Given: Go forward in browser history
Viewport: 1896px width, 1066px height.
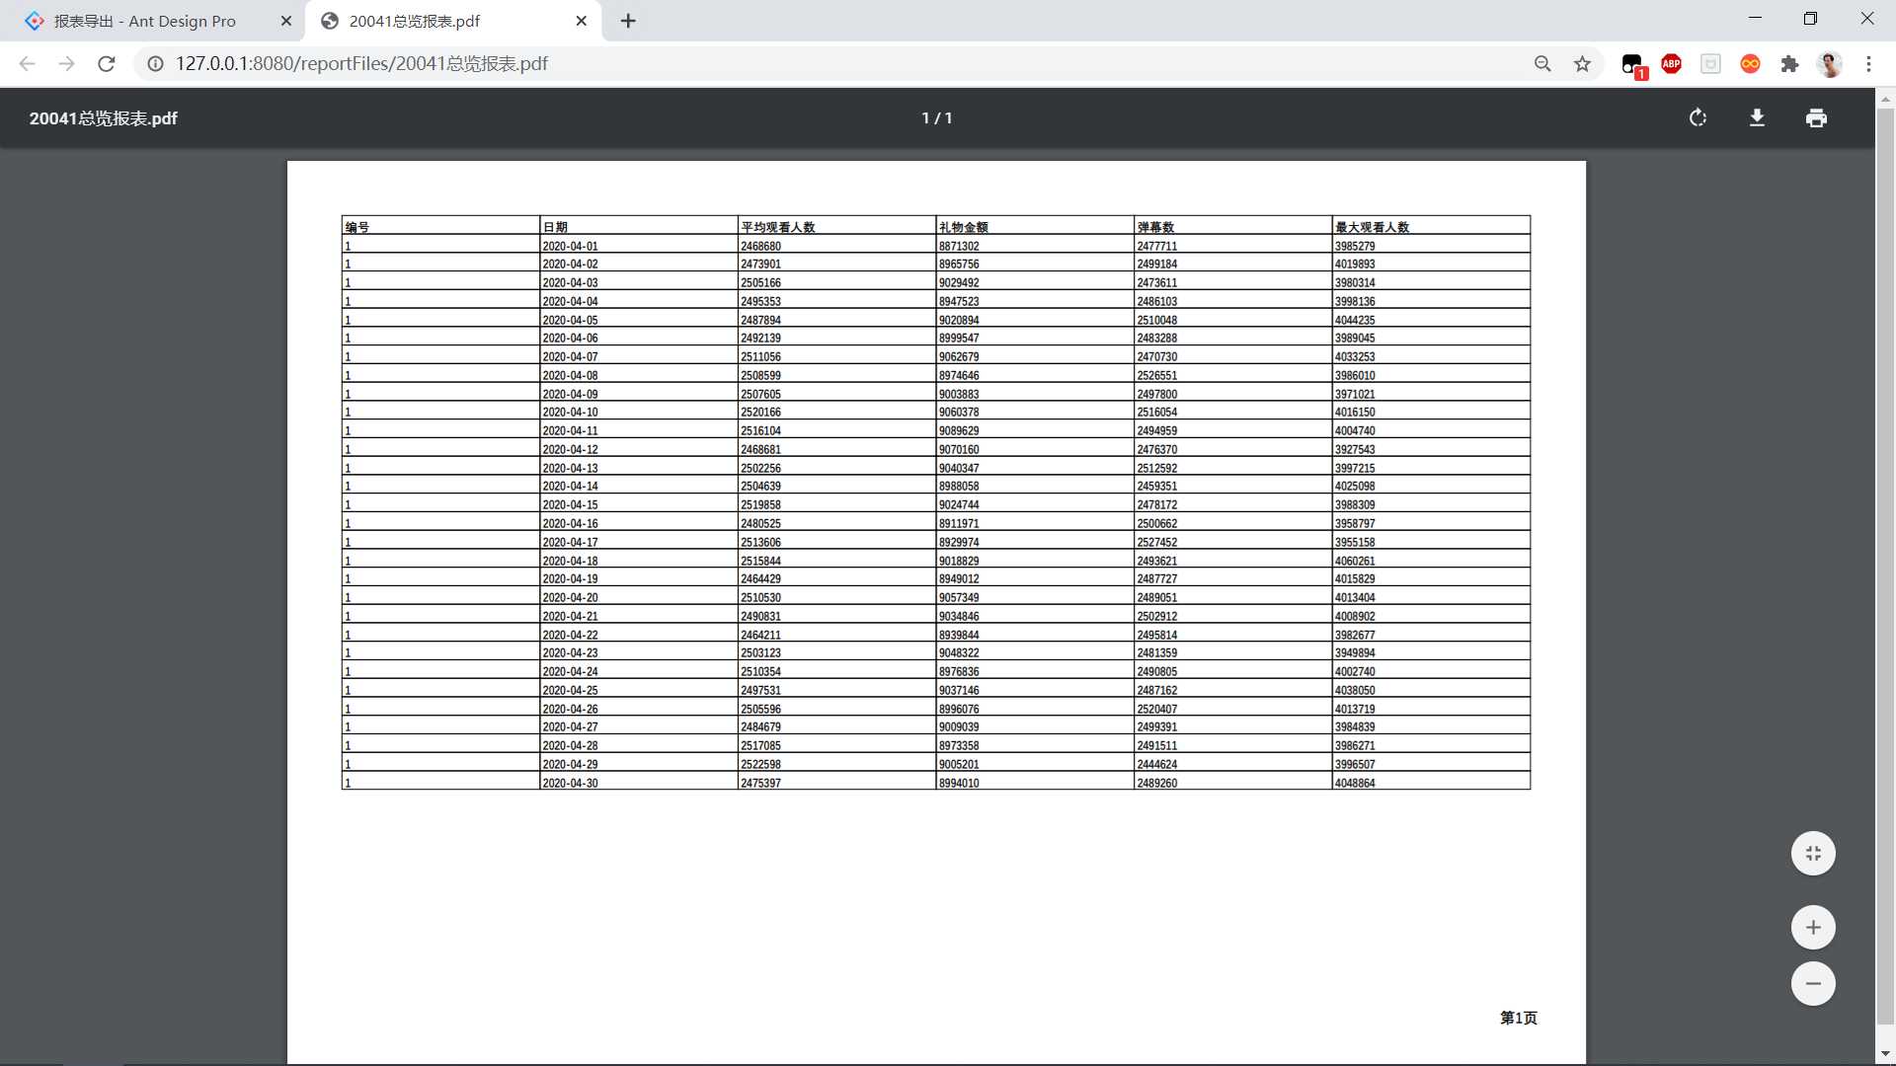Looking at the screenshot, I should (66, 63).
